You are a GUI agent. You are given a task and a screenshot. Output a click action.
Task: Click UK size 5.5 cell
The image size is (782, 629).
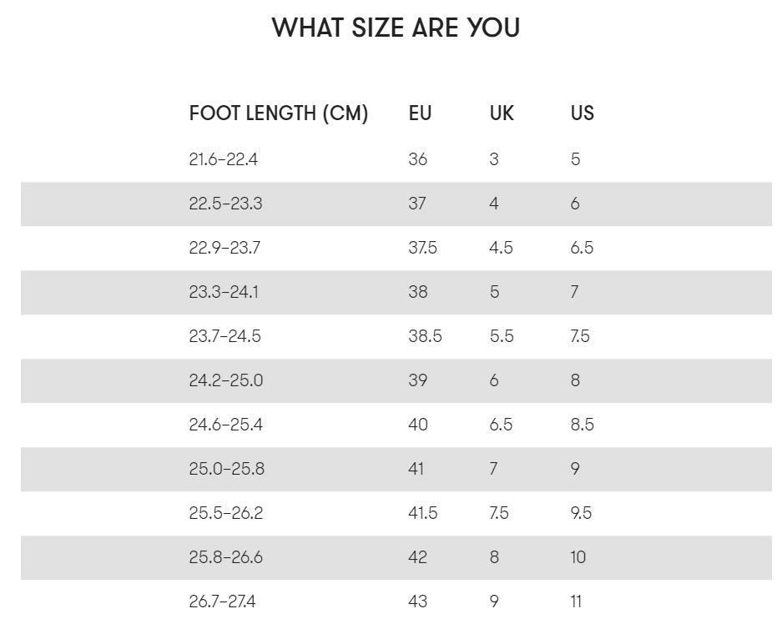(502, 336)
